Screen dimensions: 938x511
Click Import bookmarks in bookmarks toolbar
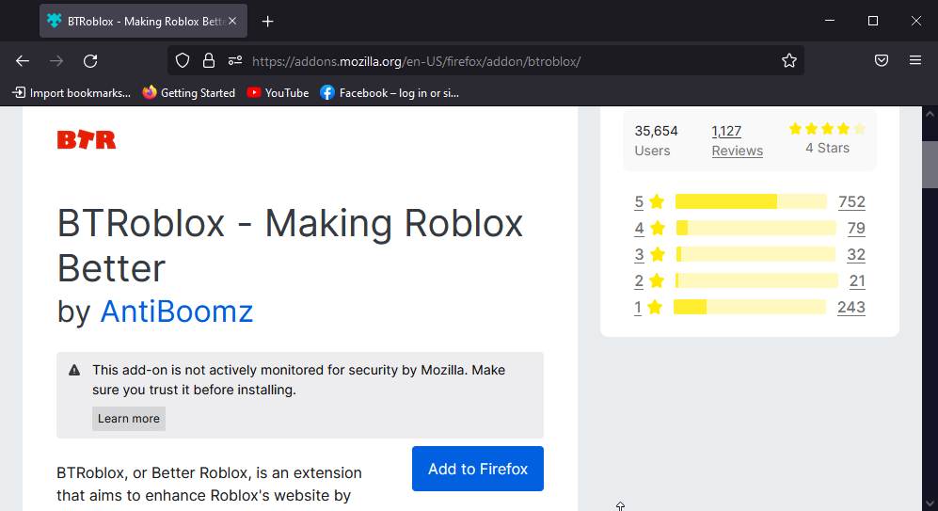pyautogui.click(x=72, y=93)
